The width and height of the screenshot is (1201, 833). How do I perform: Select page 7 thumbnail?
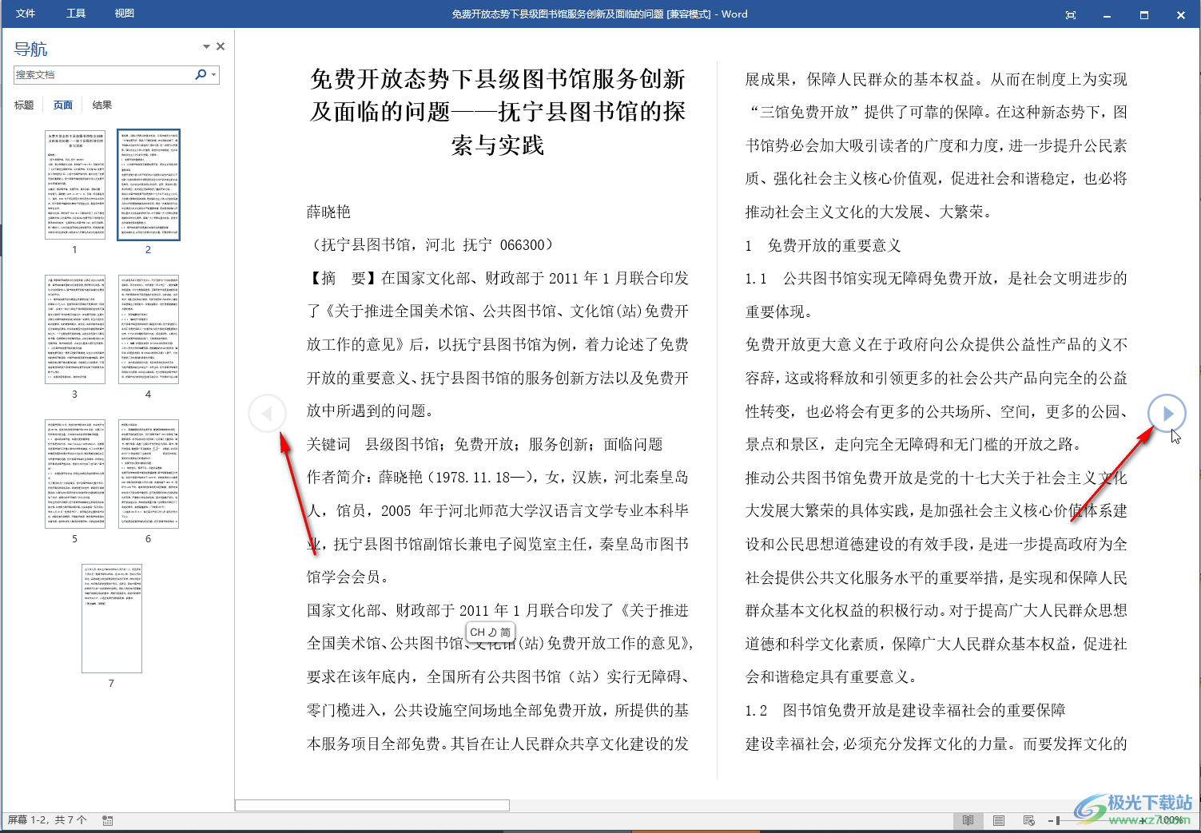(x=112, y=618)
